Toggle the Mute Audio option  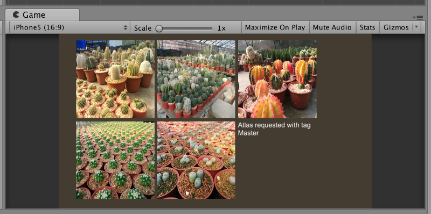coord(332,27)
